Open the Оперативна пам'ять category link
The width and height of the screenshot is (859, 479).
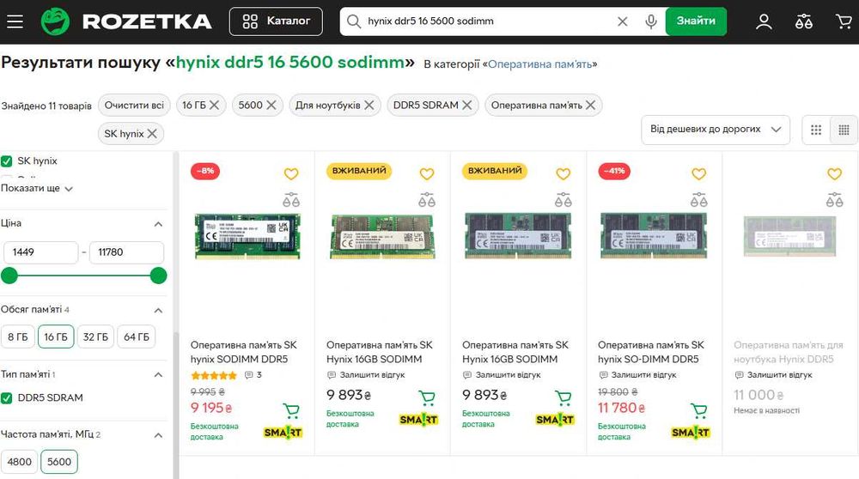pyautogui.click(x=540, y=64)
